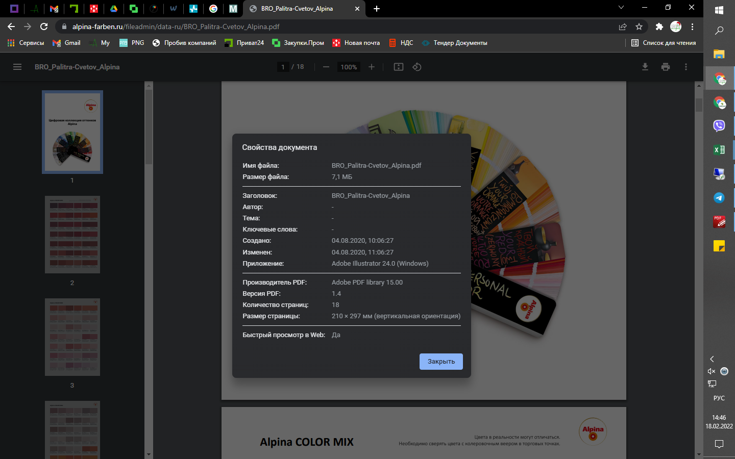
Task: Switch the РУС input language indicator
Action: (x=719, y=398)
